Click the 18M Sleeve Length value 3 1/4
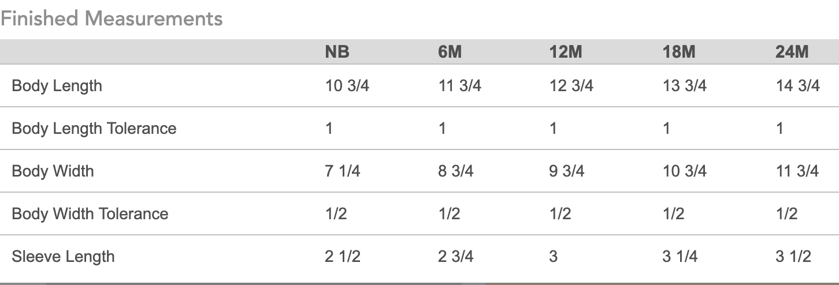The width and height of the screenshot is (839, 285). pos(680,256)
